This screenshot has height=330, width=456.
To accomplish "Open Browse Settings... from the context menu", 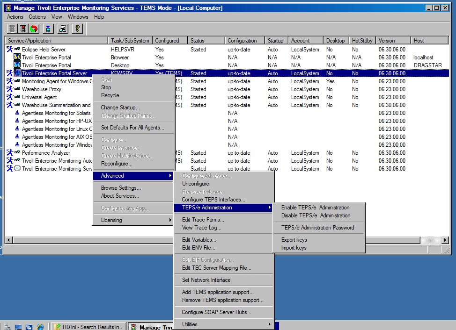I will 133,188.
